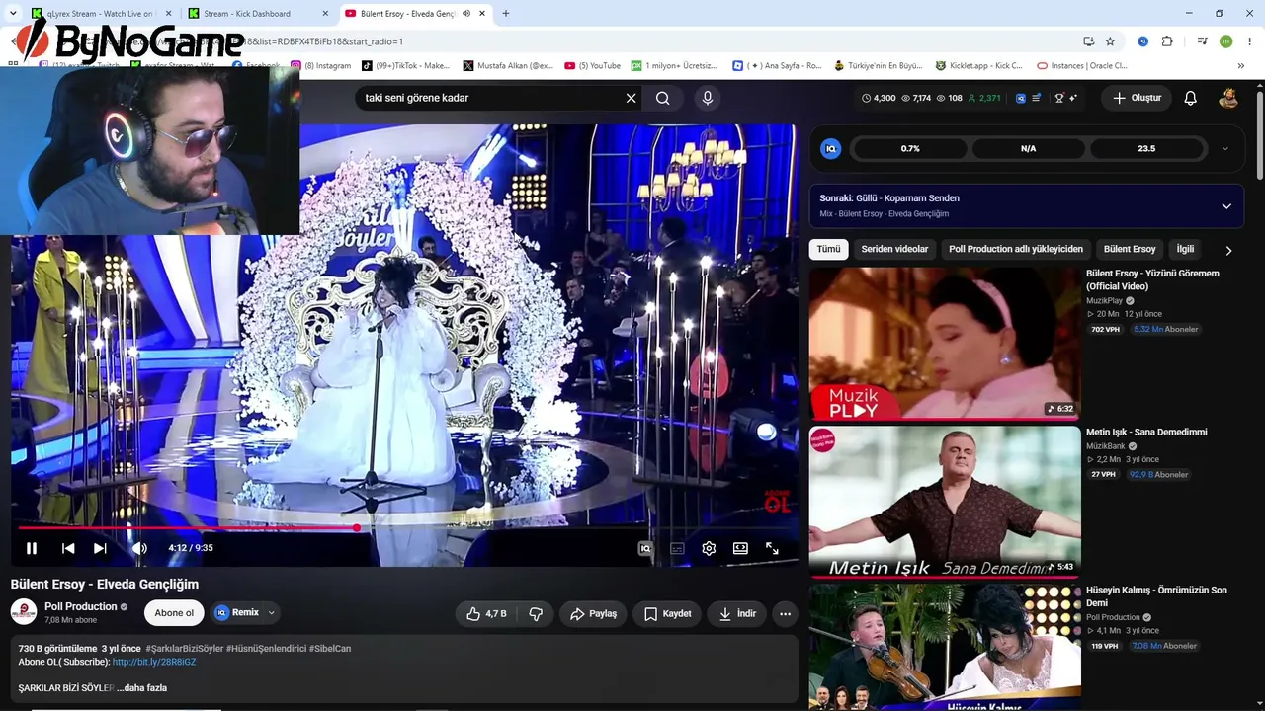
Task: Select the Tümü filter chip
Action: pyautogui.click(x=828, y=249)
